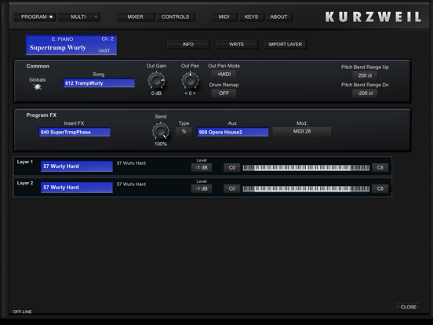The image size is (433, 325).
Task: Click Layer 1 low key C0
Action: (232, 167)
